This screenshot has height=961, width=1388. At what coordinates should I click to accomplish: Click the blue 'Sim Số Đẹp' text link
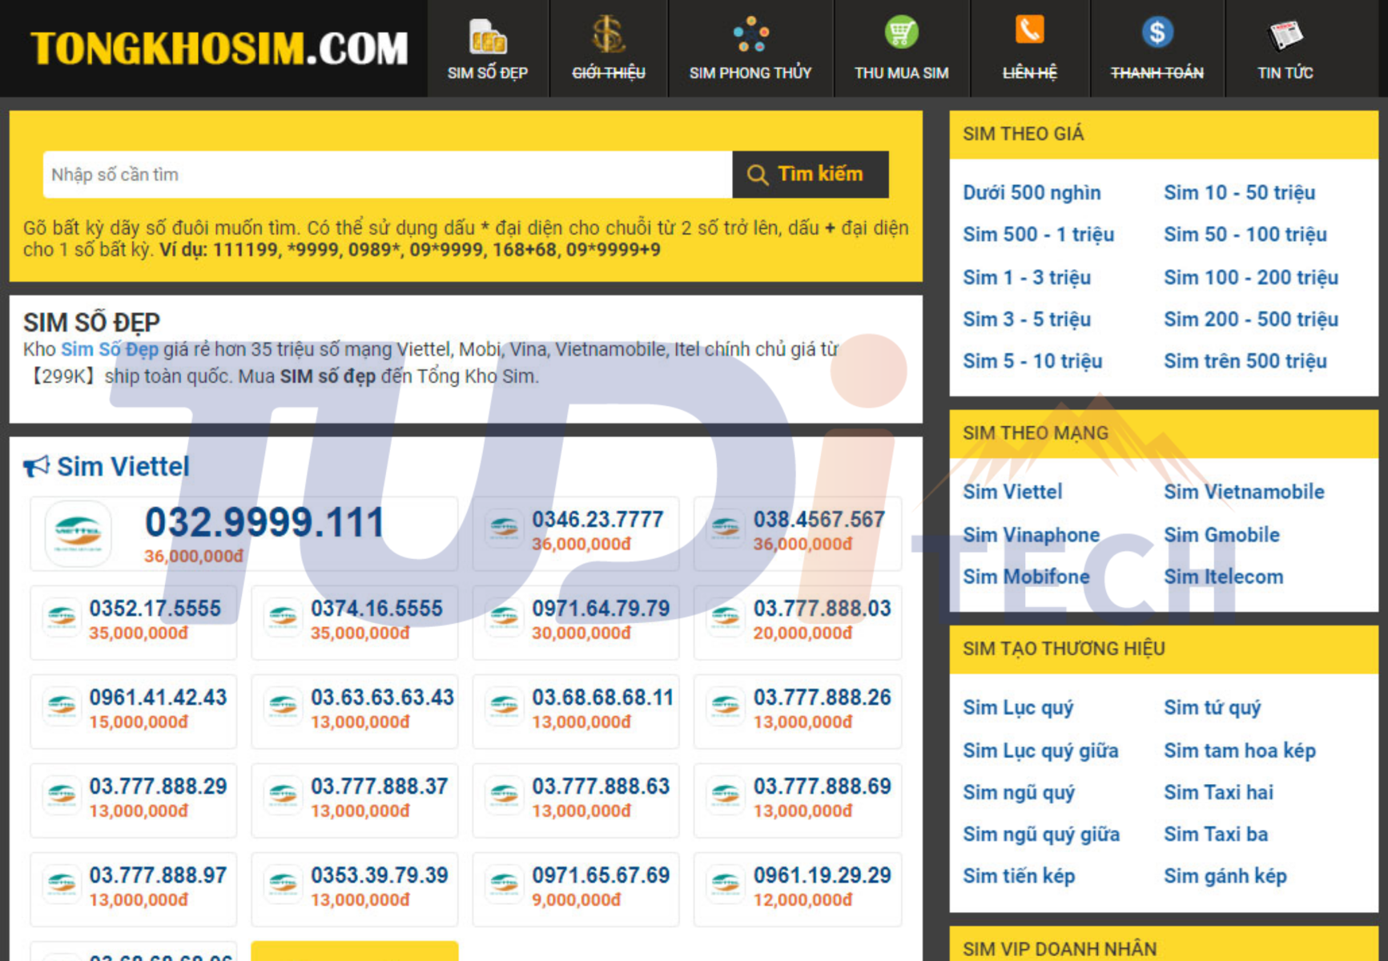tap(110, 350)
